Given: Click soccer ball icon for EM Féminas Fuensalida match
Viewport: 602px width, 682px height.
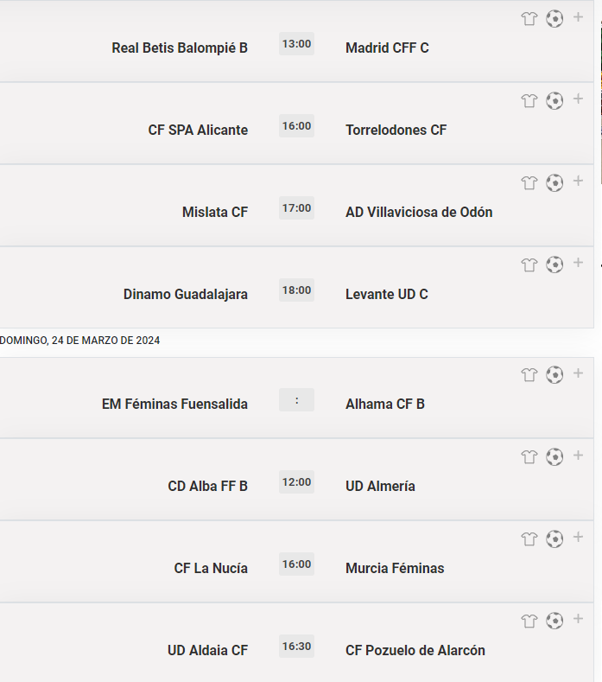Looking at the screenshot, I should click(x=554, y=375).
